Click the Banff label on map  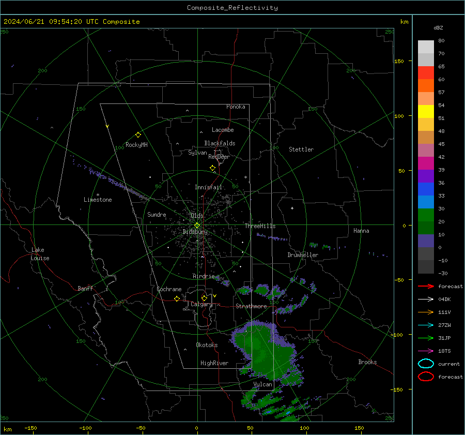point(85,289)
